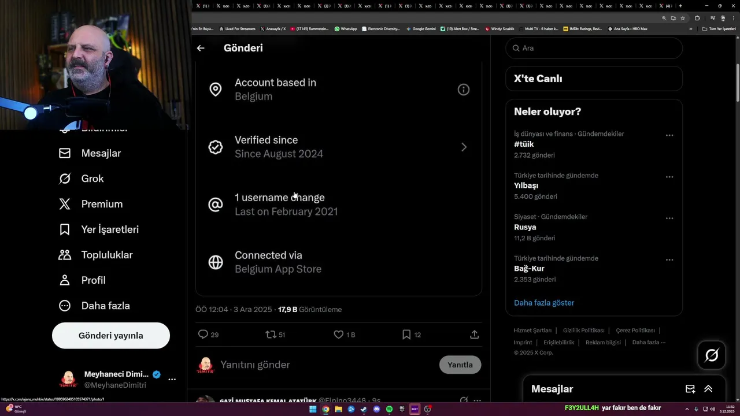This screenshot has width=740, height=416.
Task: Open more options for the Rusya trend
Action: 669,218
